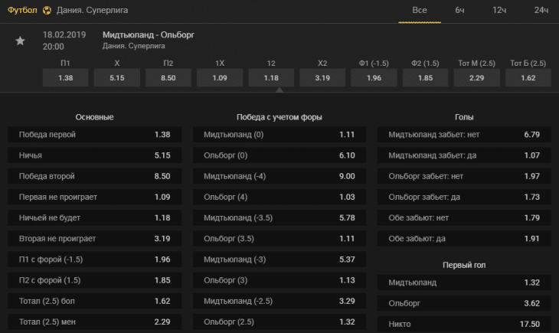The image size is (559, 333).
Task: Select the Ф1 (-1.5) odds 1.96
Action: pyautogui.click(x=374, y=77)
